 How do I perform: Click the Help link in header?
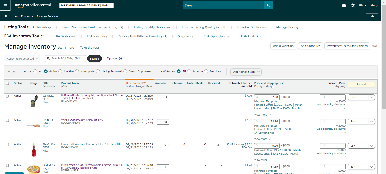click(x=374, y=5)
